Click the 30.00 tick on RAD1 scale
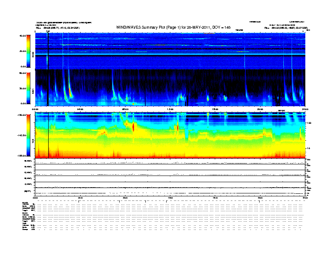The width and height of the screenshot is (329, 254). tap(22, 88)
